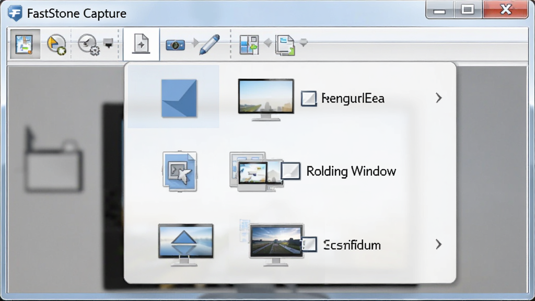Open dropdown arrow after stacked documents icon
The height and width of the screenshot is (301, 535).
(x=304, y=43)
